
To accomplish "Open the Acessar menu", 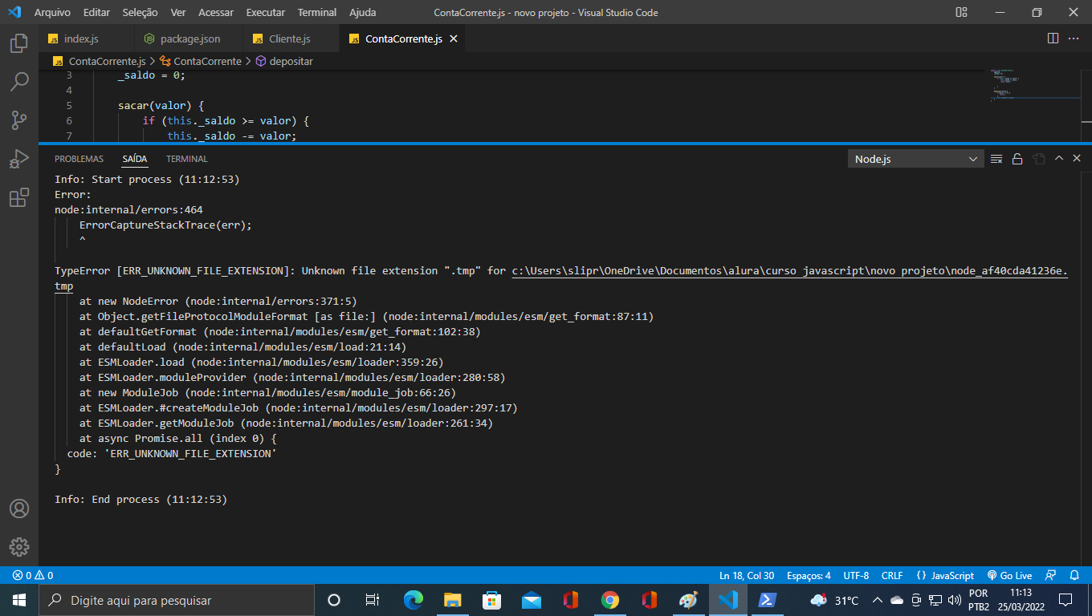I will click(216, 12).
